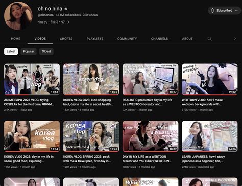The image size is (242, 186).
Task: Click '312K views • 1 month ago' text
Action: (197, 110)
